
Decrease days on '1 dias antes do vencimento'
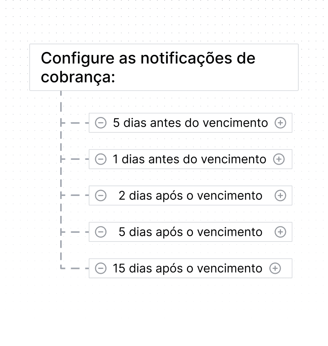[101, 159]
